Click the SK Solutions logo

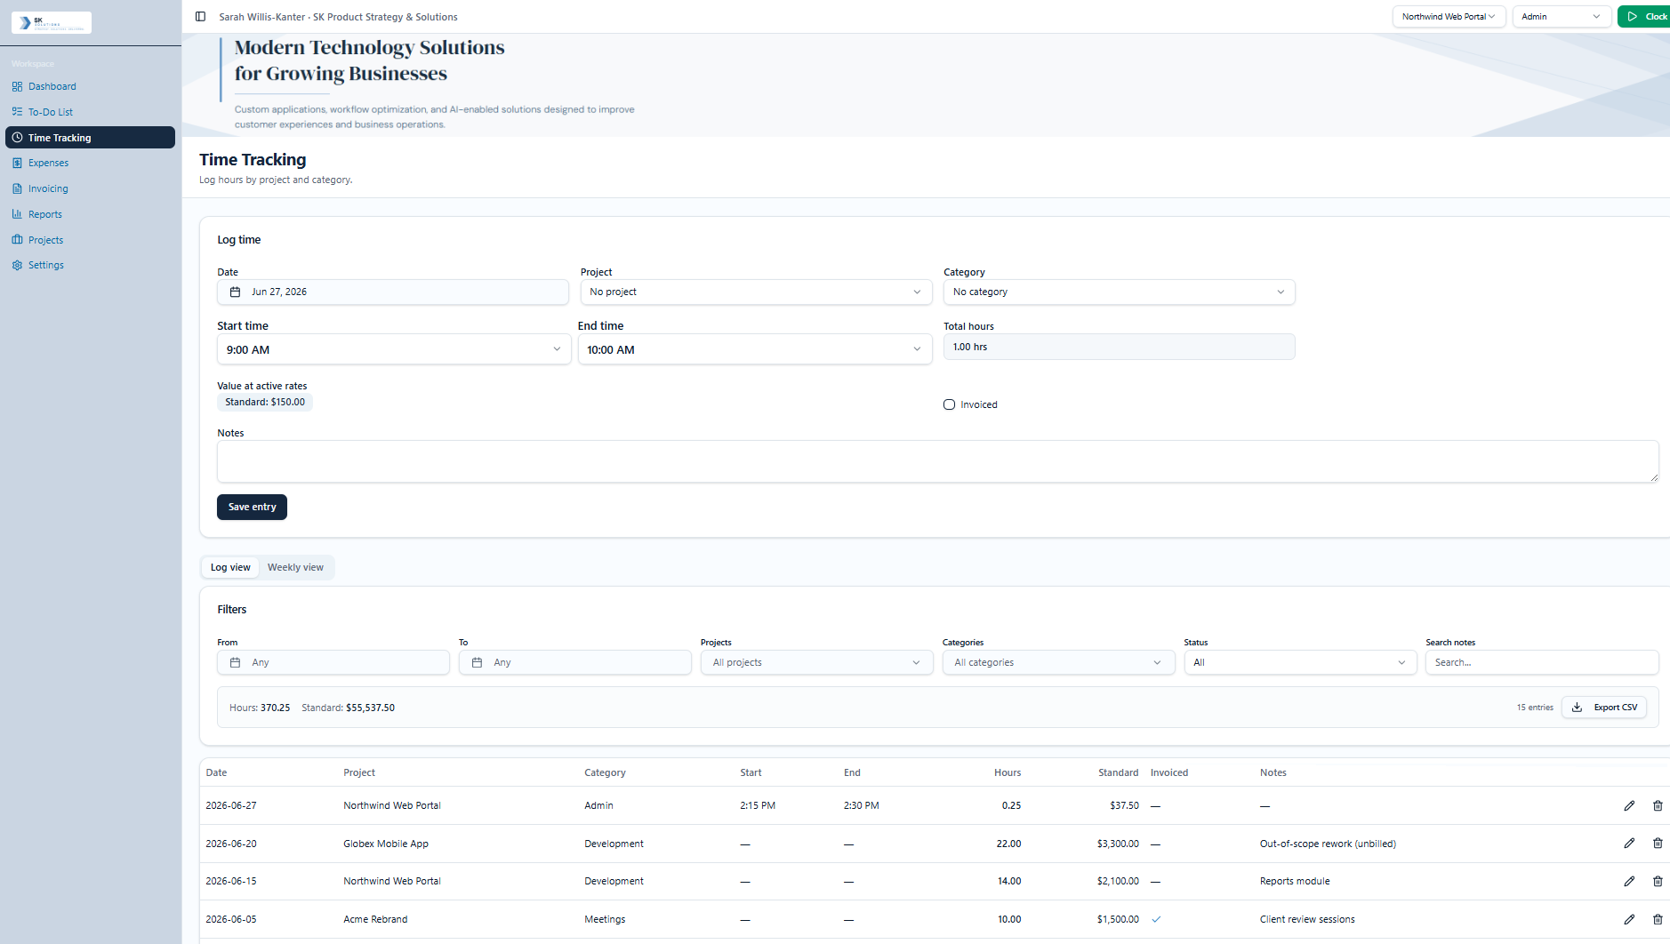(52, 22)
